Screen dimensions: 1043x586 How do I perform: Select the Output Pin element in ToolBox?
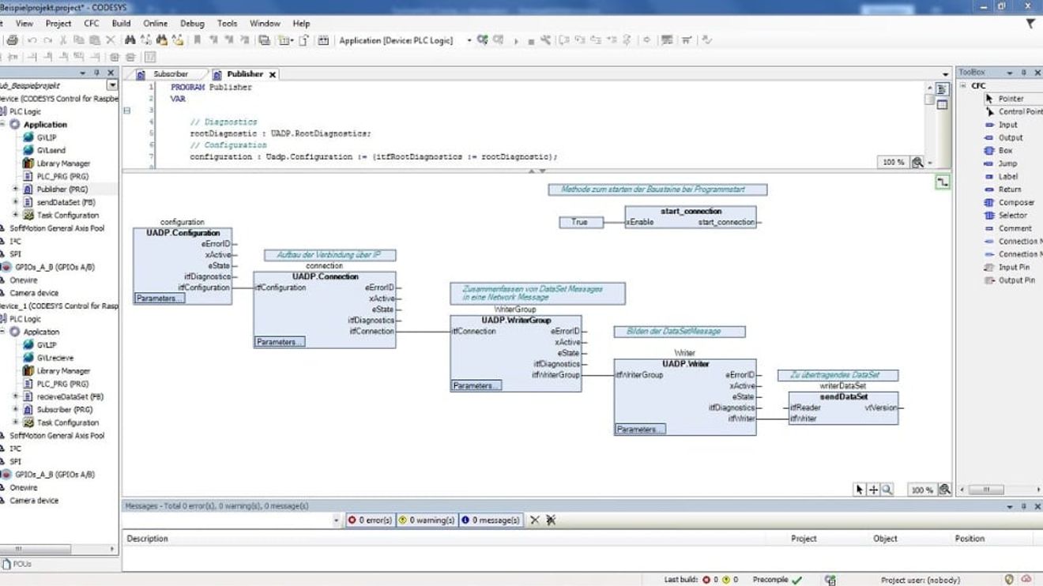pos(1010,280)
